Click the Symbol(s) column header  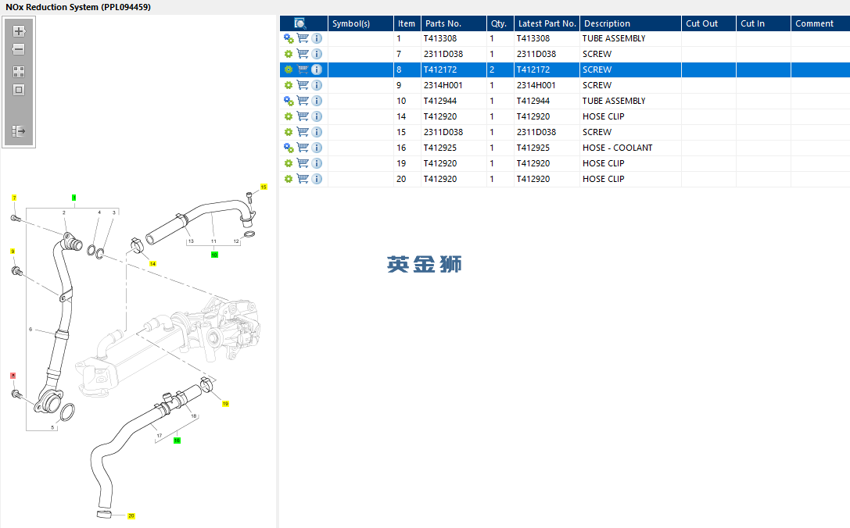(x=360, y=23)
